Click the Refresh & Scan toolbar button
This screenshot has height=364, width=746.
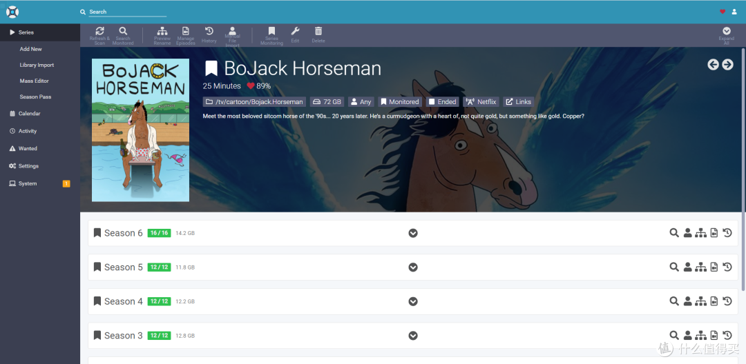(x=99, y=36)
